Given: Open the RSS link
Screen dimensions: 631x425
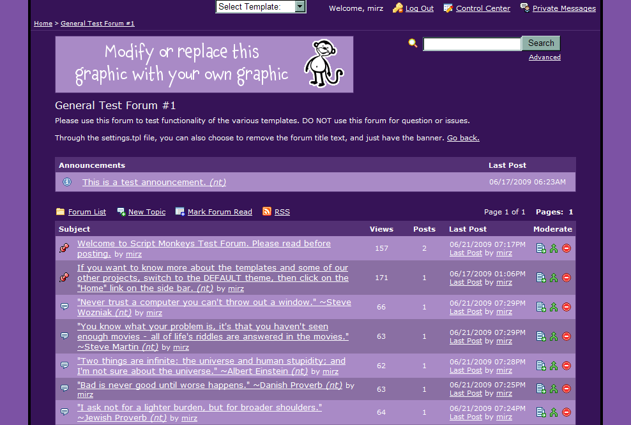Looking at the screenshot, I should tap(282, 212).
